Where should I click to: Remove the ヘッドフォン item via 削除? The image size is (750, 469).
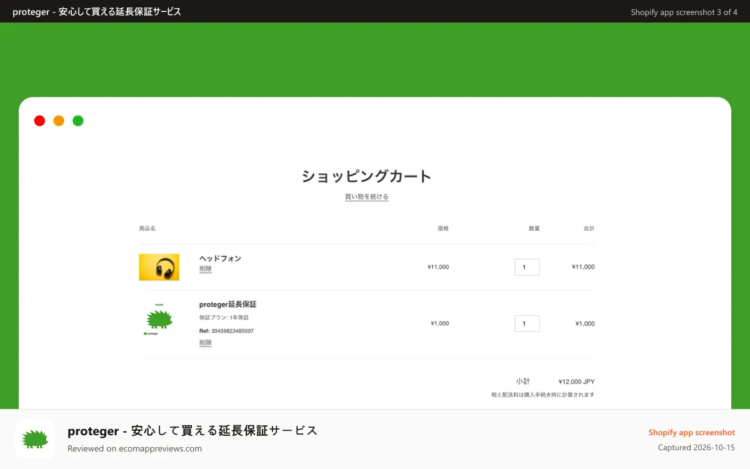[206, 269]
